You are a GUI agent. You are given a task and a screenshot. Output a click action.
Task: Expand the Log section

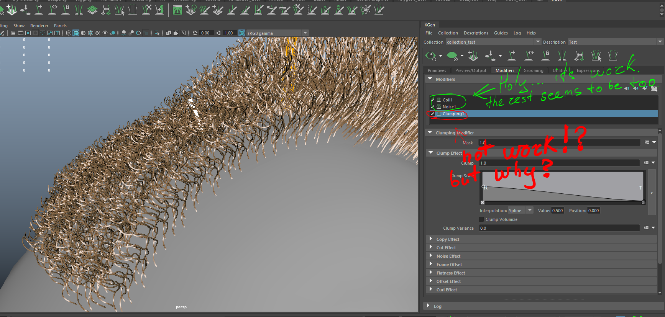pos(428,306)
